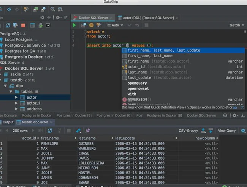Click the pin tab icon in results toolbar

pos(88,130)
